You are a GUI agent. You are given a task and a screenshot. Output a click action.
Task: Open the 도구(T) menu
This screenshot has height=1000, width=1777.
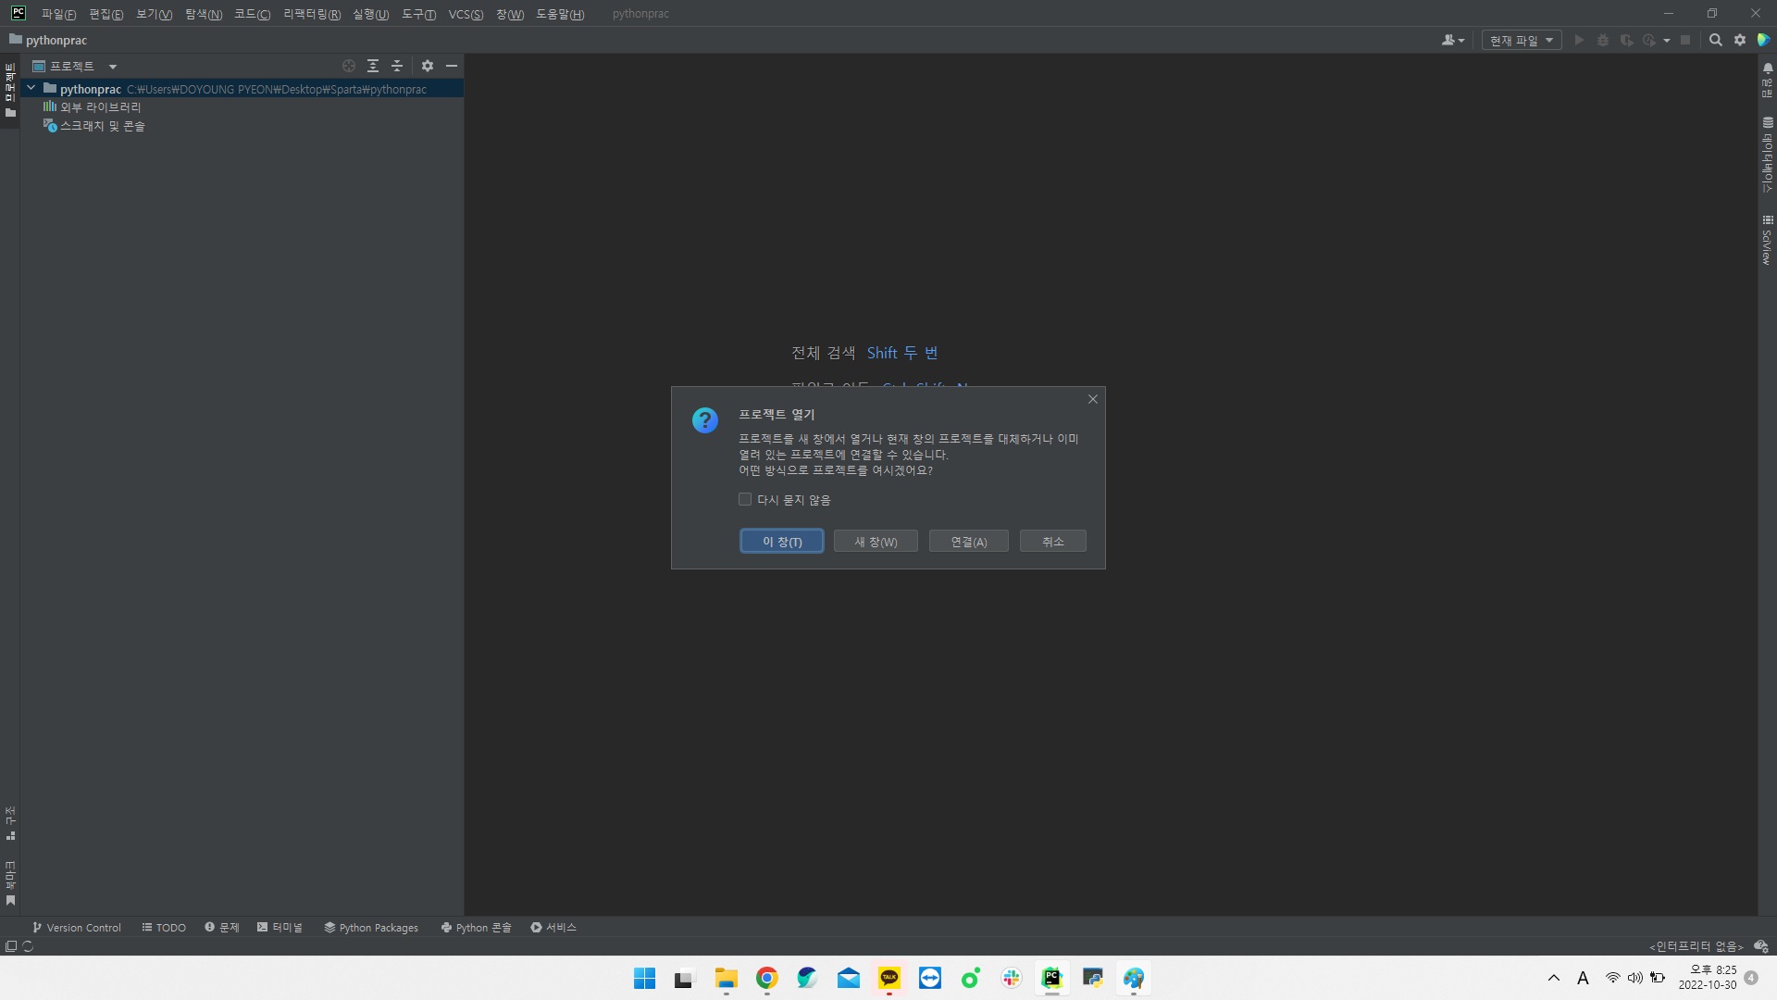[x=418, y=14]
